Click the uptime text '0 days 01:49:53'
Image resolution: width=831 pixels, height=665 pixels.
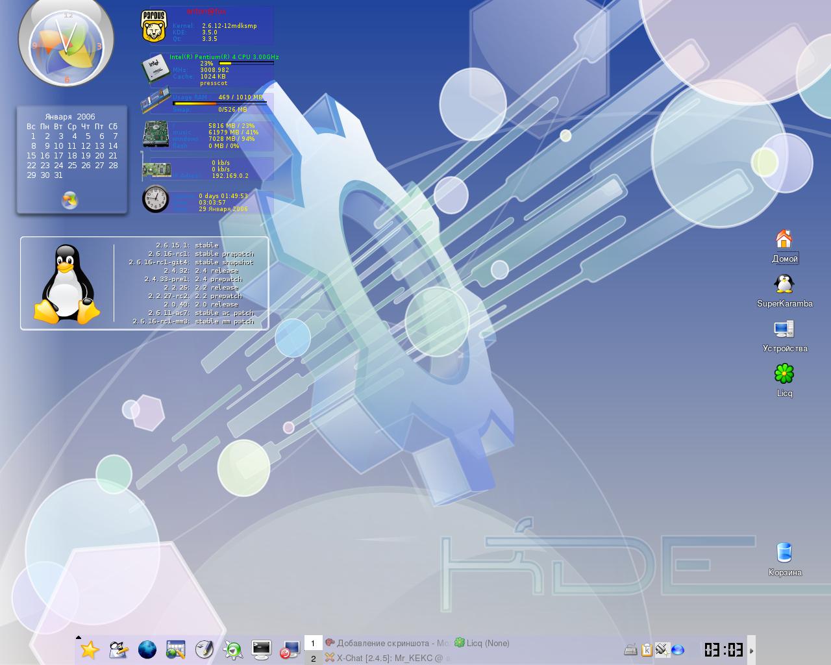pyautogui.click(x=223, y=196)
